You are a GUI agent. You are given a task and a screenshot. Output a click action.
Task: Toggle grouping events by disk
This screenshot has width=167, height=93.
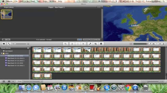(x=28, y=48)
